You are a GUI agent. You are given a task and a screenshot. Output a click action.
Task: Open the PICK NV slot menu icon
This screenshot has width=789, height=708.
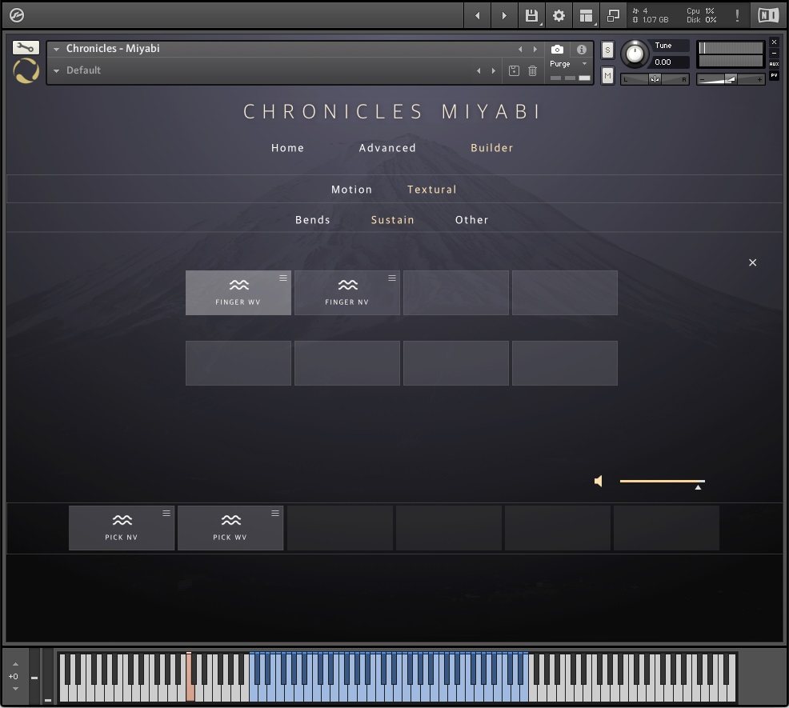[x=166, y=513]
